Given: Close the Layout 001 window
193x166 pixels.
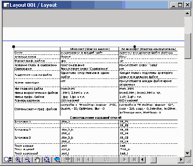Looking at the screenshot, I should point(188,5).
